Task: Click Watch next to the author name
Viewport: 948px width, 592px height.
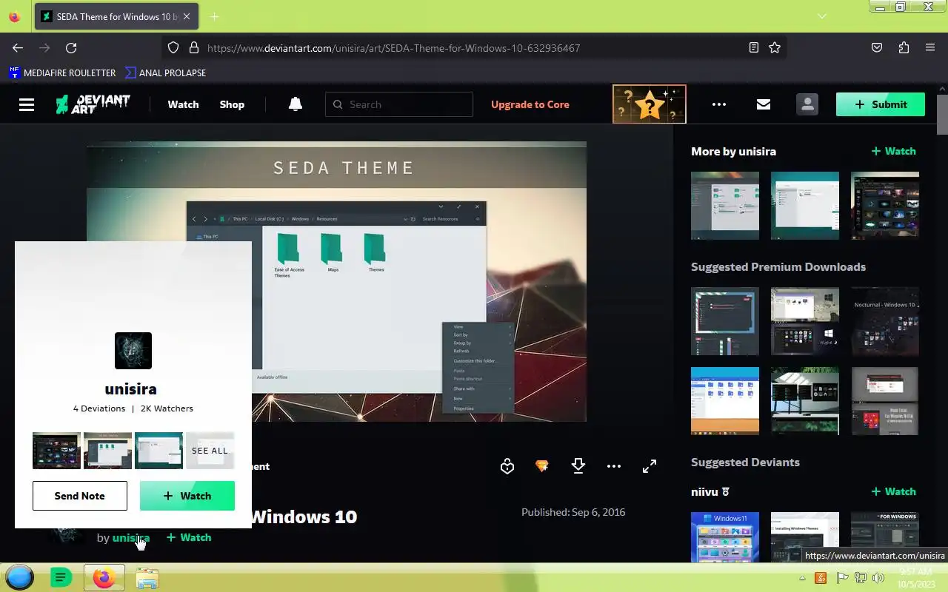Action: [189, 537]
